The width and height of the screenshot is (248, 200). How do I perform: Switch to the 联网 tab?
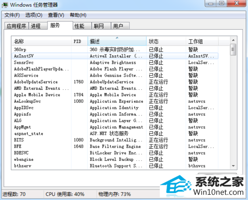[x=101, y=26]
